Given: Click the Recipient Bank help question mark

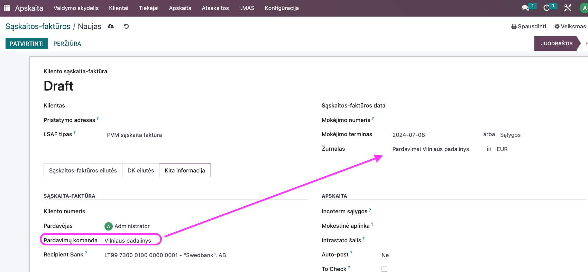Looking at the screenshot, I should pos(86,253).
